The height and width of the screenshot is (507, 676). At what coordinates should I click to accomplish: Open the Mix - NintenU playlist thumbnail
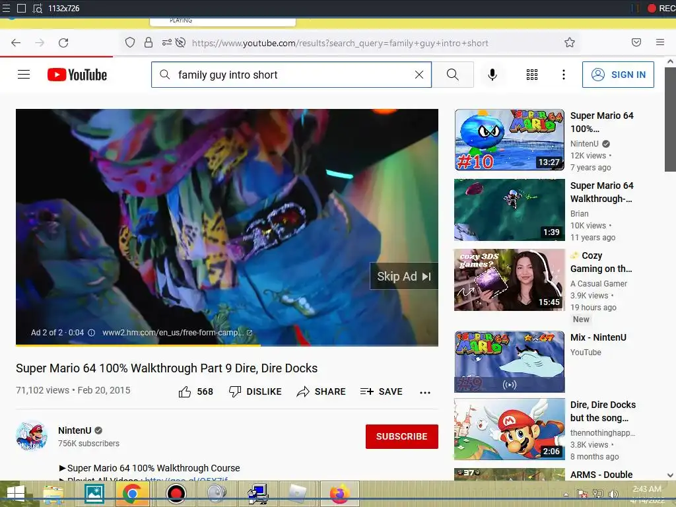click(509, 362)
